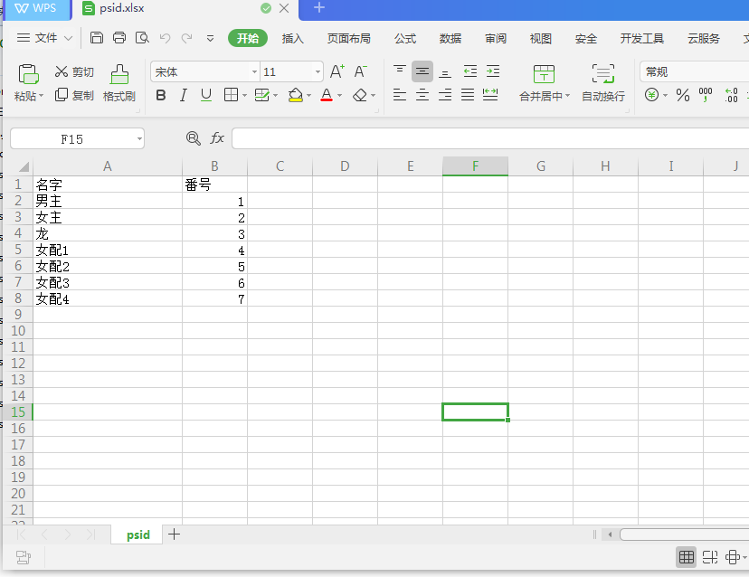Click the Save icon in quick toolbar
Screen dimensions: 749x577
[97, 38]
